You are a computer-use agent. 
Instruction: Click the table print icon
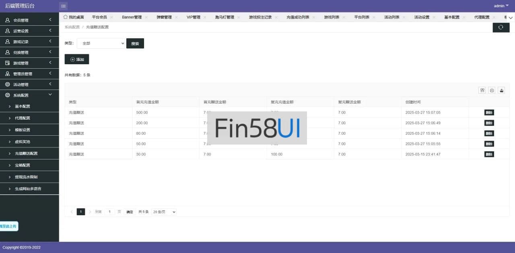[492, 90]
